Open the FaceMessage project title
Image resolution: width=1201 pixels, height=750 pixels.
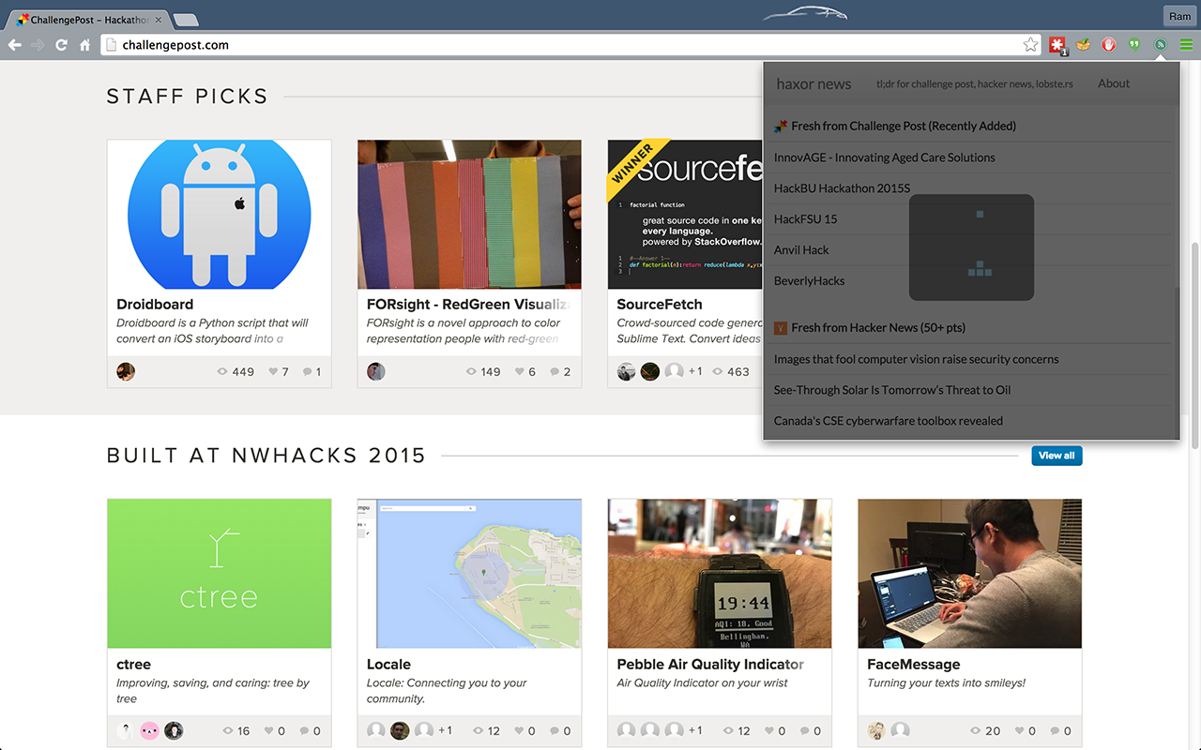coord(914,664)
